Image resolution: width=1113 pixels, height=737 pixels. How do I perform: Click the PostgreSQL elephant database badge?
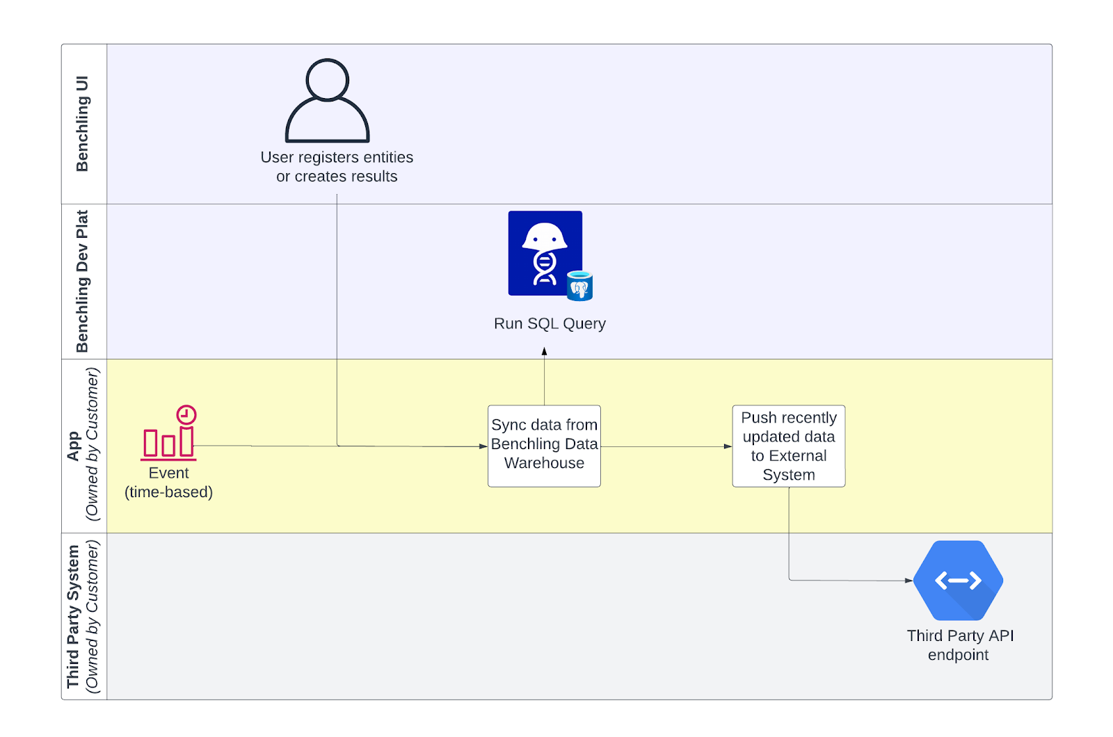point(579,286)
